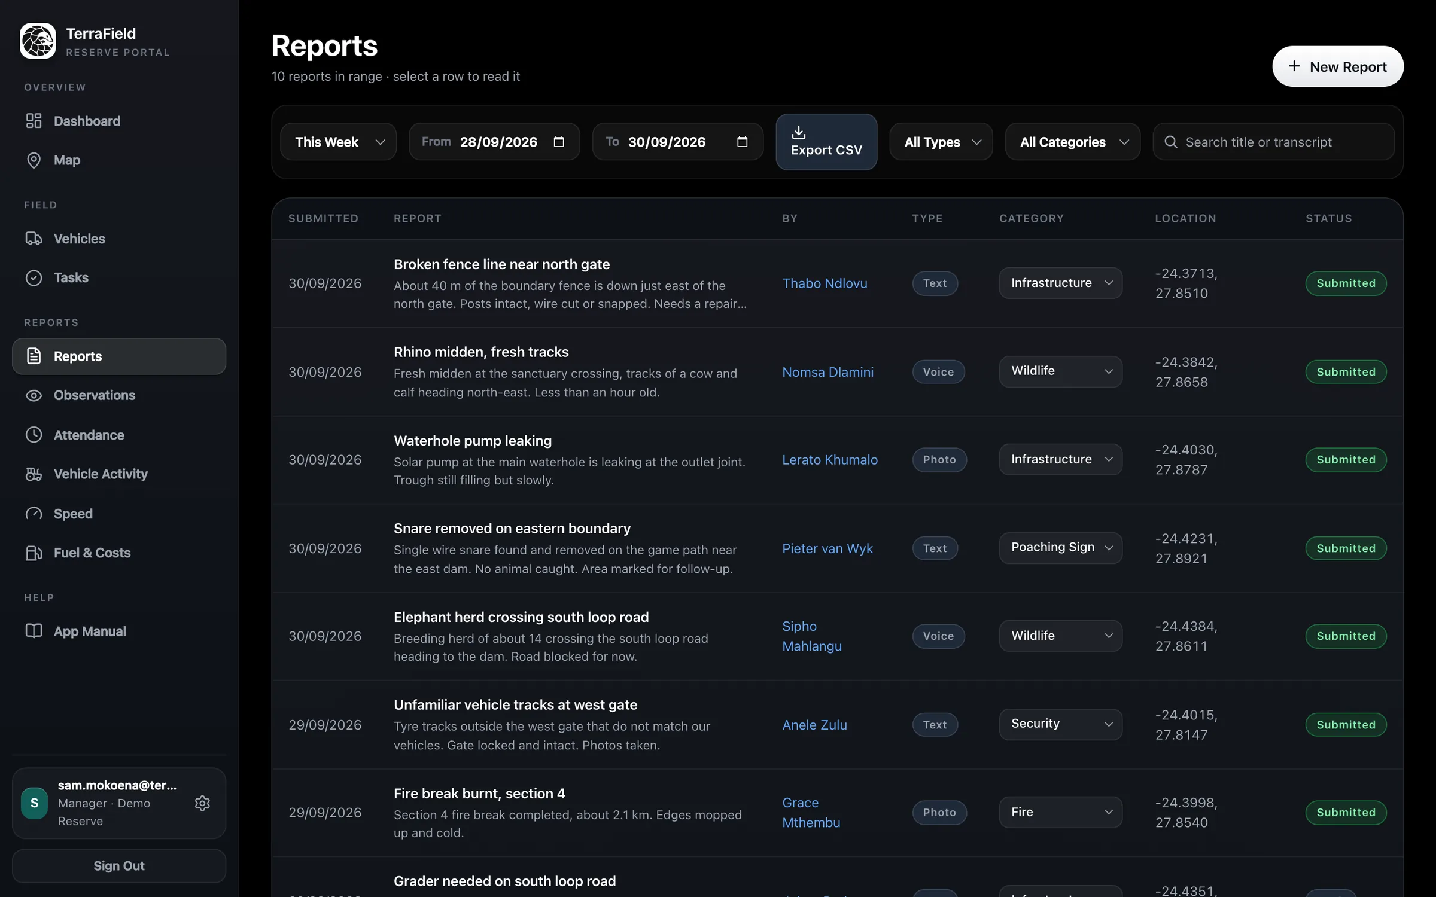Click the Vehicles truck icon
1436x897 pixels.
coord(34,239)
